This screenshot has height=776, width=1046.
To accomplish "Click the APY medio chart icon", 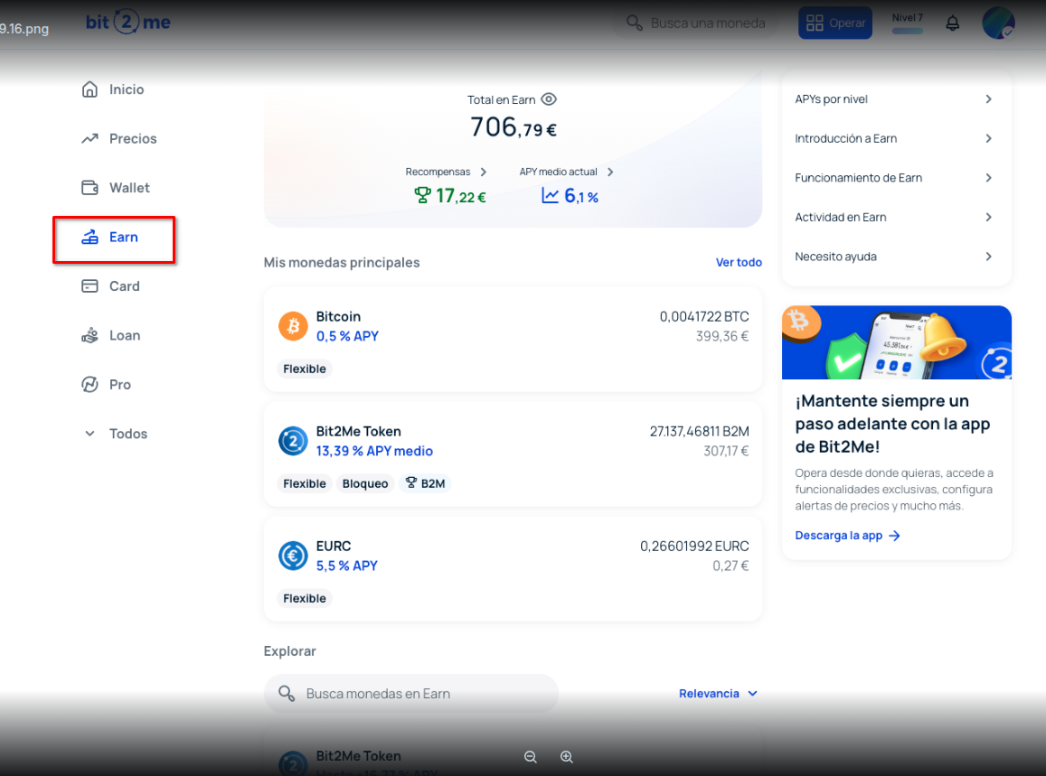I will click(x=550, y=195).
